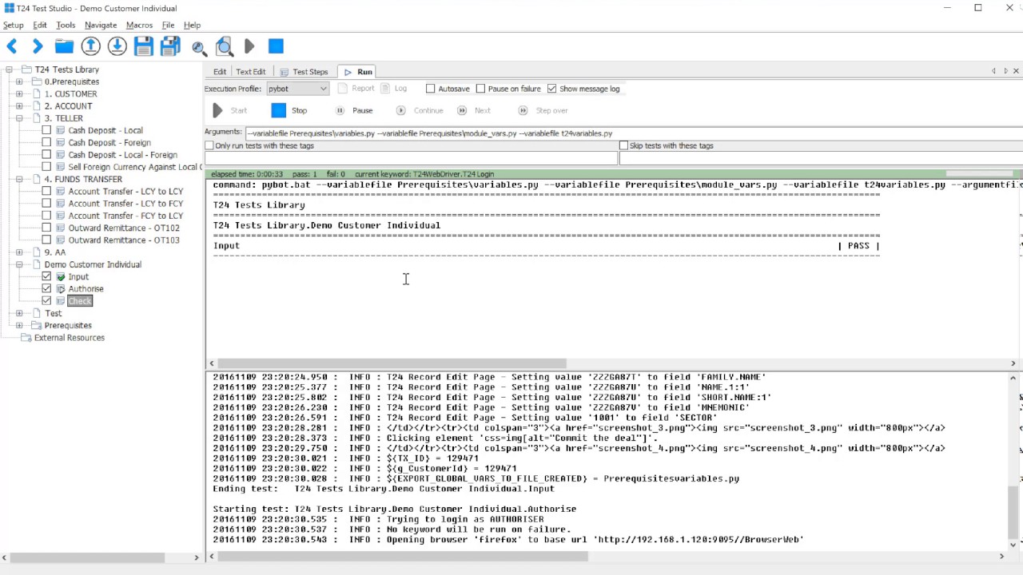
Task: Expand the 2. ACCOUNT suite node
Action: [19, 106]
